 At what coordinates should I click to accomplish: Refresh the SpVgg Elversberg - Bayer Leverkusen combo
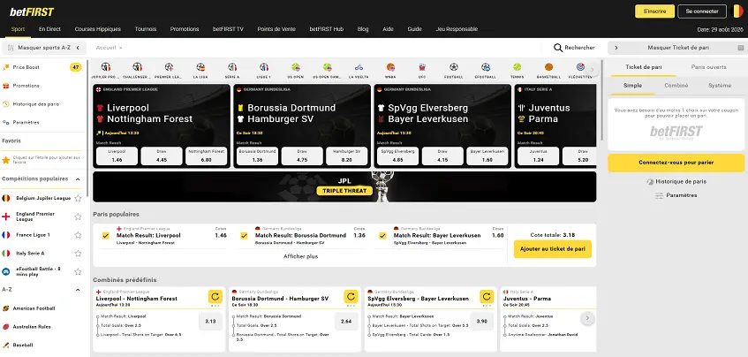coord(487,296)
